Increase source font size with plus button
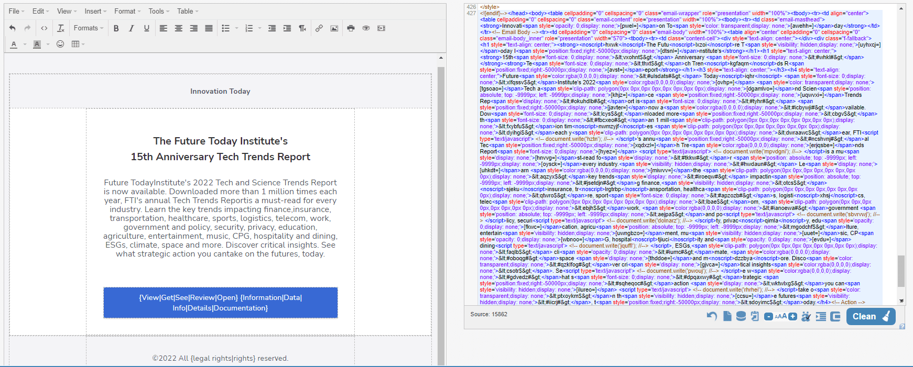Screen dimensions: 913x367 [792, 316]
